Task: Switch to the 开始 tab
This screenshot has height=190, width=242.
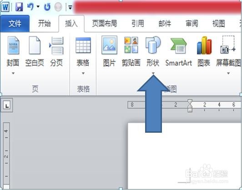Action: pos(44,24)
